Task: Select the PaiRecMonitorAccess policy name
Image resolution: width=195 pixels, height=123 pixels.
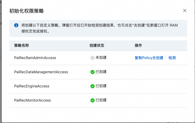Action: [33, 100]
